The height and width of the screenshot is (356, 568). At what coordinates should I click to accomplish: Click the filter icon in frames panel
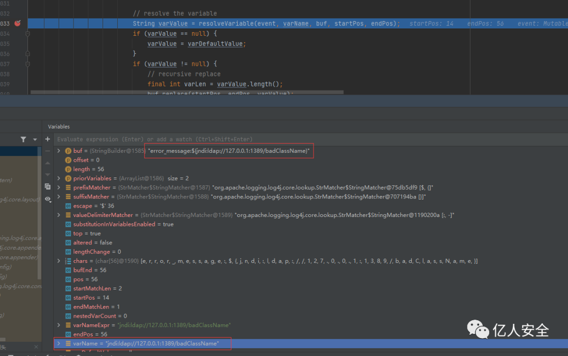click(23, 140)
